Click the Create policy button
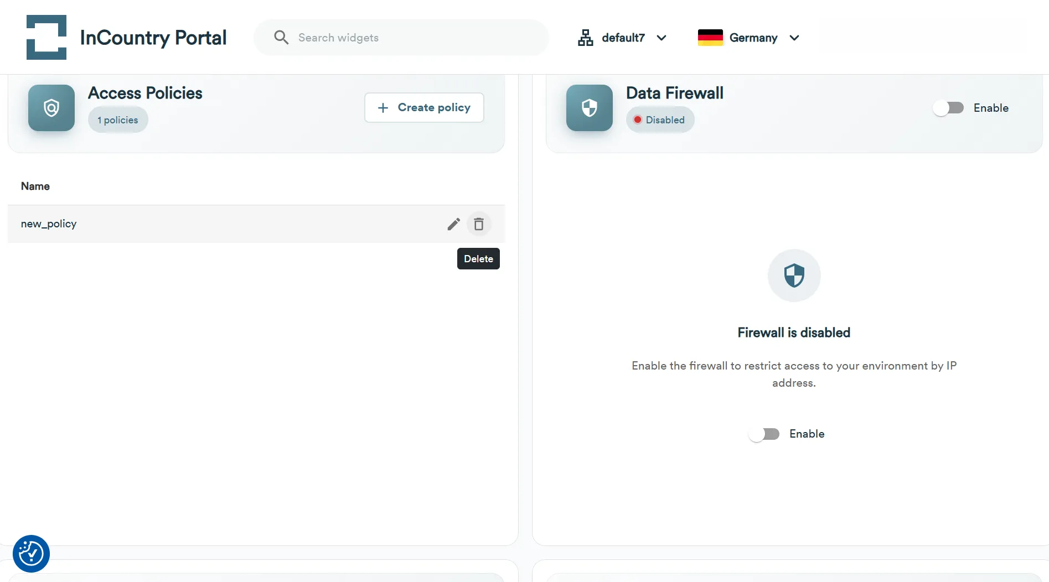Screen dimensions: 1049x582 pyautogui.click(x=424, y=108)
